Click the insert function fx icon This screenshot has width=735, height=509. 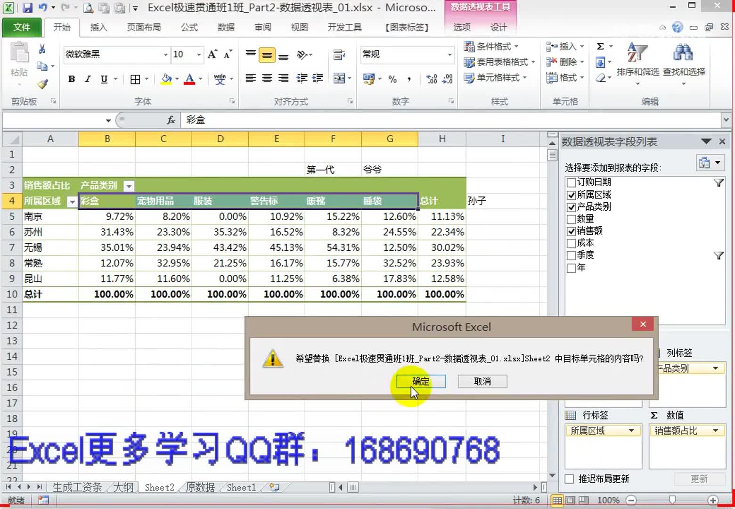click(x=171, y=120)
